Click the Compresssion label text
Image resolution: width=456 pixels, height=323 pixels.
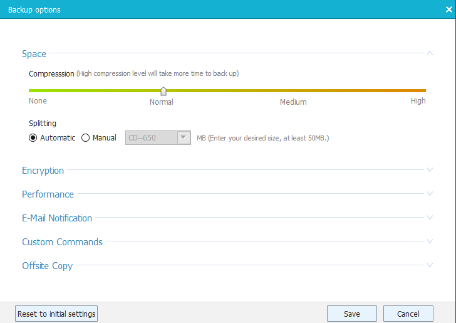pos(51,73)
